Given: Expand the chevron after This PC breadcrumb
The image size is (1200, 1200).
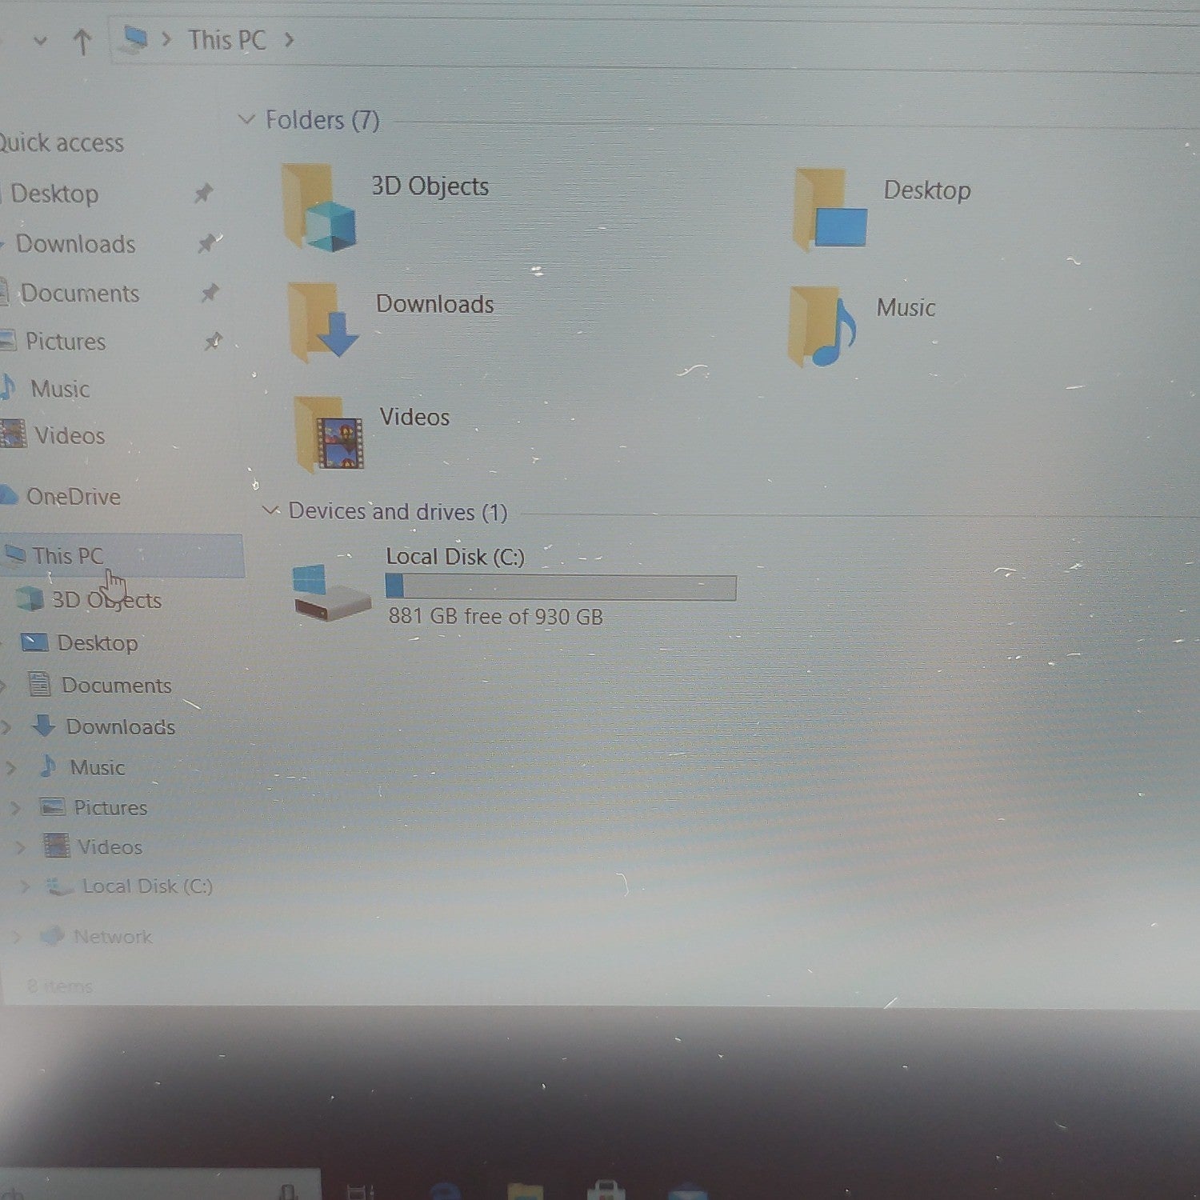Looking at the screenshot, I should [x=289, y=39].
